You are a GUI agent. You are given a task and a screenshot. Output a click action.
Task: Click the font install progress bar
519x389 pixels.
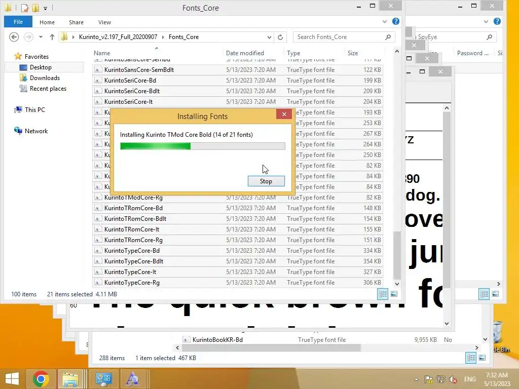click(x=203, y=146)
